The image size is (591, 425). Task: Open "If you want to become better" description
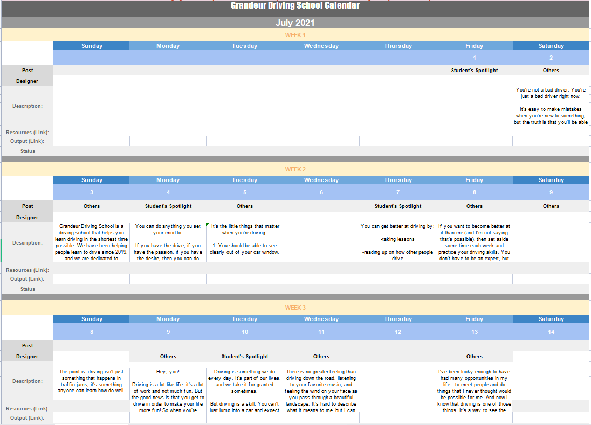pyautogui.click(x=474, y=242)
